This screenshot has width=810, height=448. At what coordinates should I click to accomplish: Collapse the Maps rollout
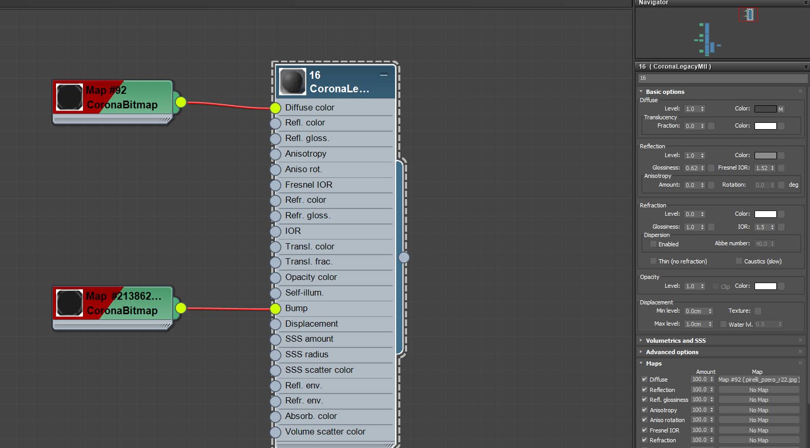653,363
